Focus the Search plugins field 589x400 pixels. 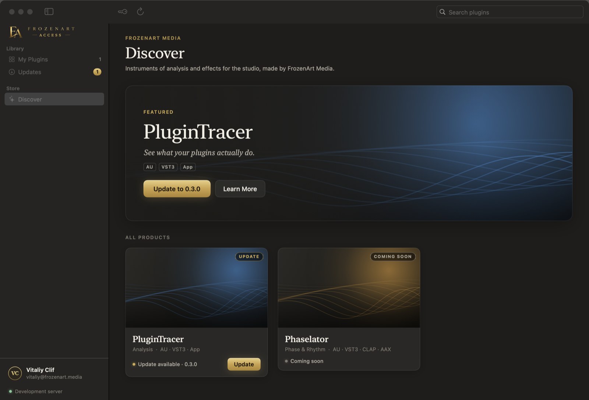[510, 12]
